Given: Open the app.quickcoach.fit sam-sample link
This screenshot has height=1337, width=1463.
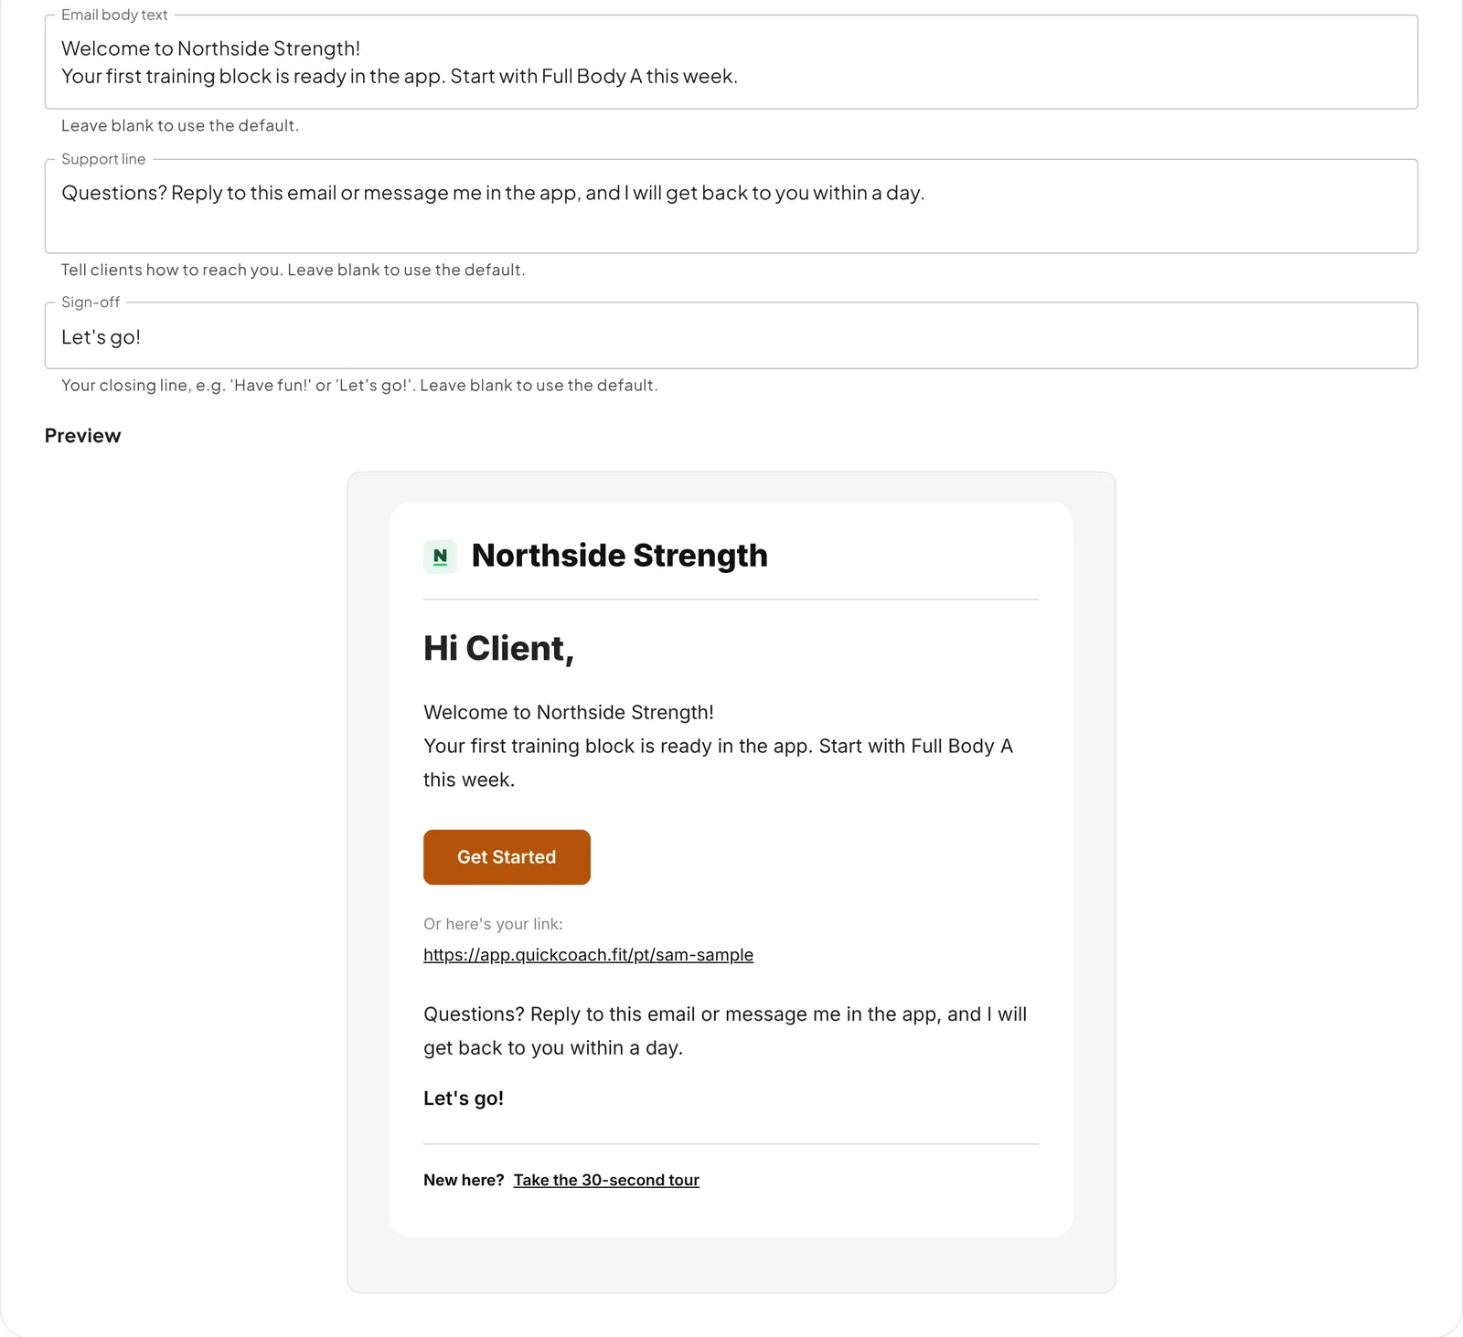Looking at the screenshot, I should pyautogui.click(x=588, y=955).
